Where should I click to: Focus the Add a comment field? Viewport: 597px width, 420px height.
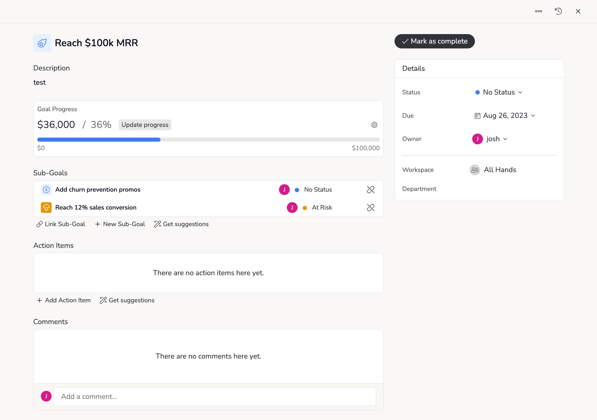[x=215, y=396]
